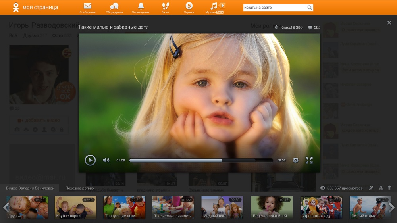Open Сообщения from the top bar
This screenshot has height=223, width=397.
click(87, 8)
